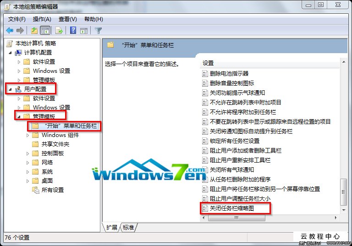The height and width of the screenshot is (246, 352).
Task: Click the Up one level folder icon
Action: click(34, 30)
